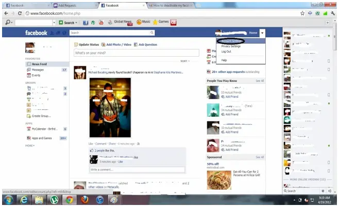Screen dimensions: 339x206
Task: Launch Internet Explorer from the taskbar
Action: click(24, 200)
